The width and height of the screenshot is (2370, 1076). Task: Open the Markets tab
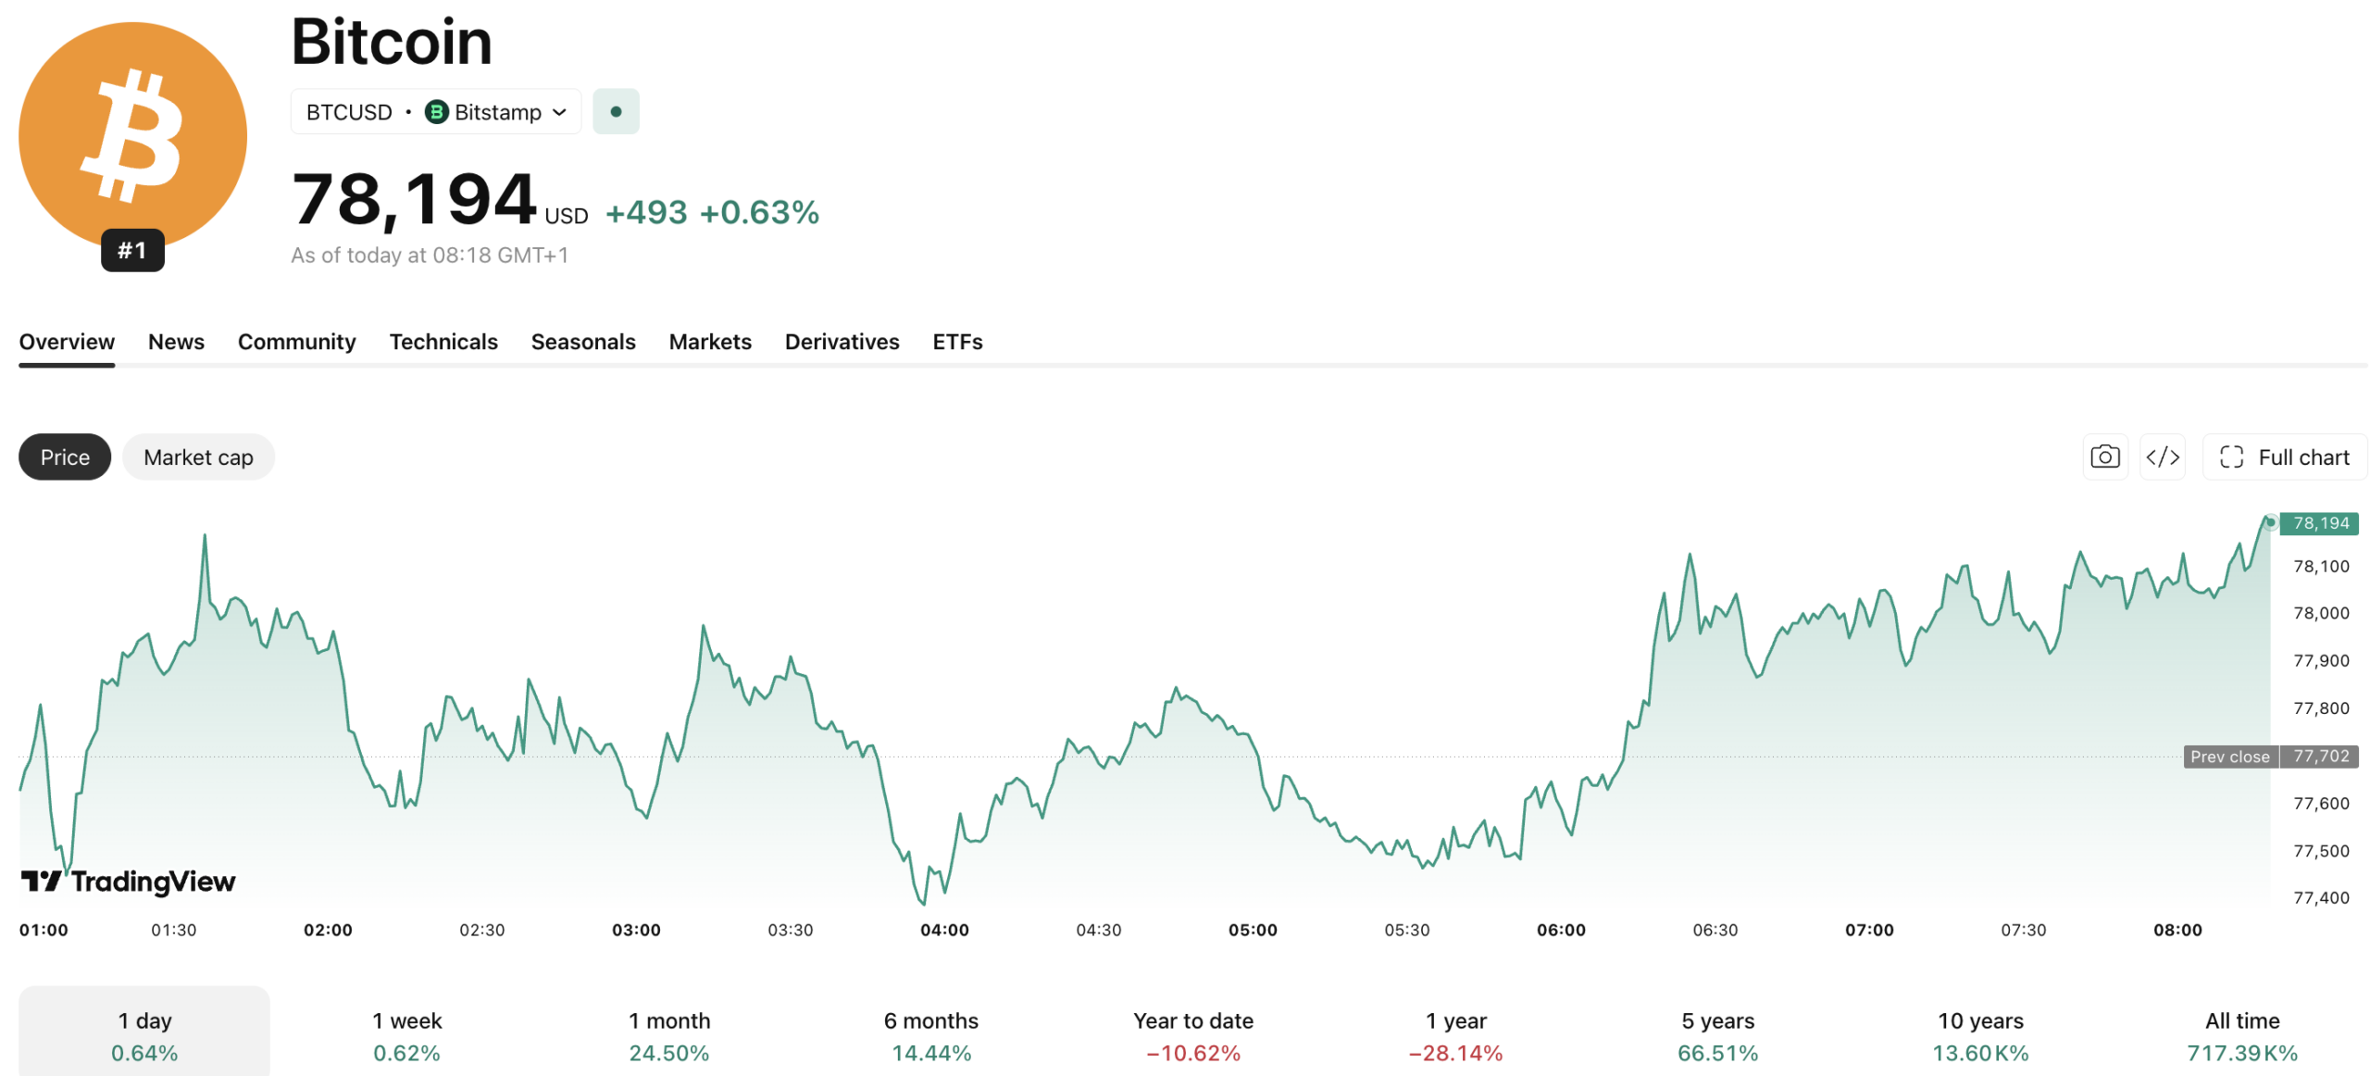(710, 342)
